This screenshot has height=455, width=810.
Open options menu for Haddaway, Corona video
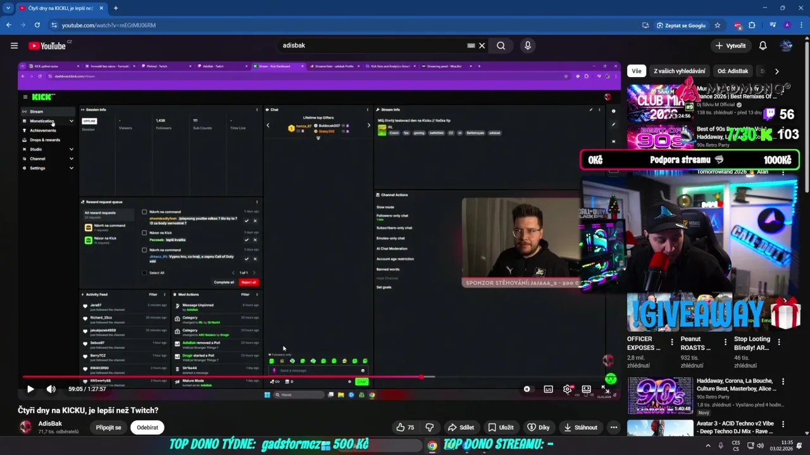pyautogui.click(x=783, y=382)
